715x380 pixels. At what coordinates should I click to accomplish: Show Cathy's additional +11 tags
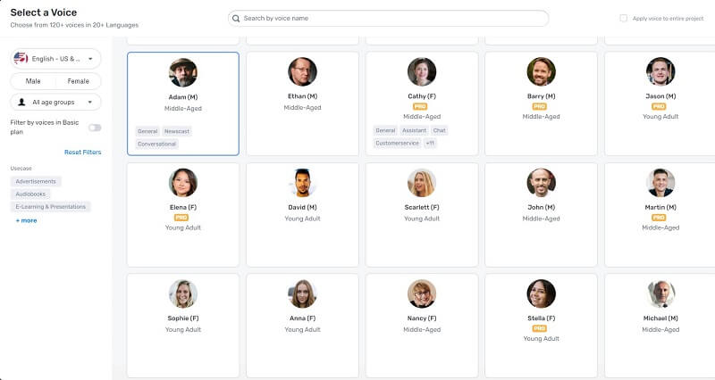[x=430, y=143]
